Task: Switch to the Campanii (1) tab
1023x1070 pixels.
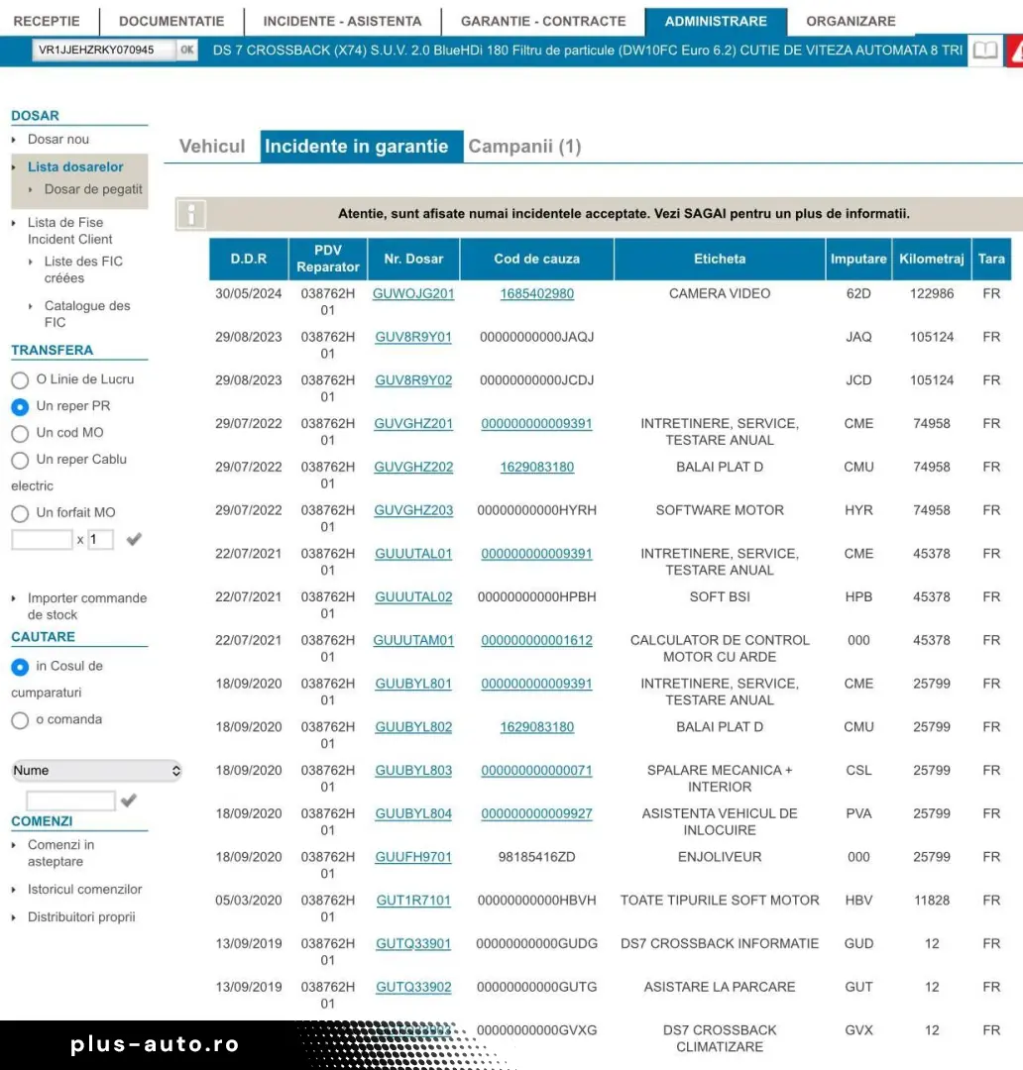Action: click(524, 147)
